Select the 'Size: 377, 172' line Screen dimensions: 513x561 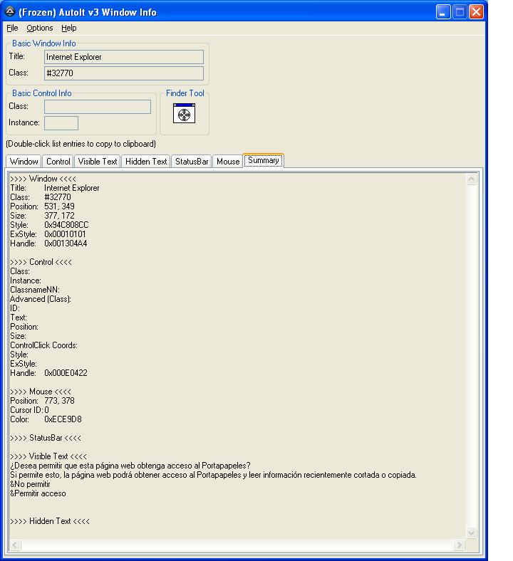42,216
